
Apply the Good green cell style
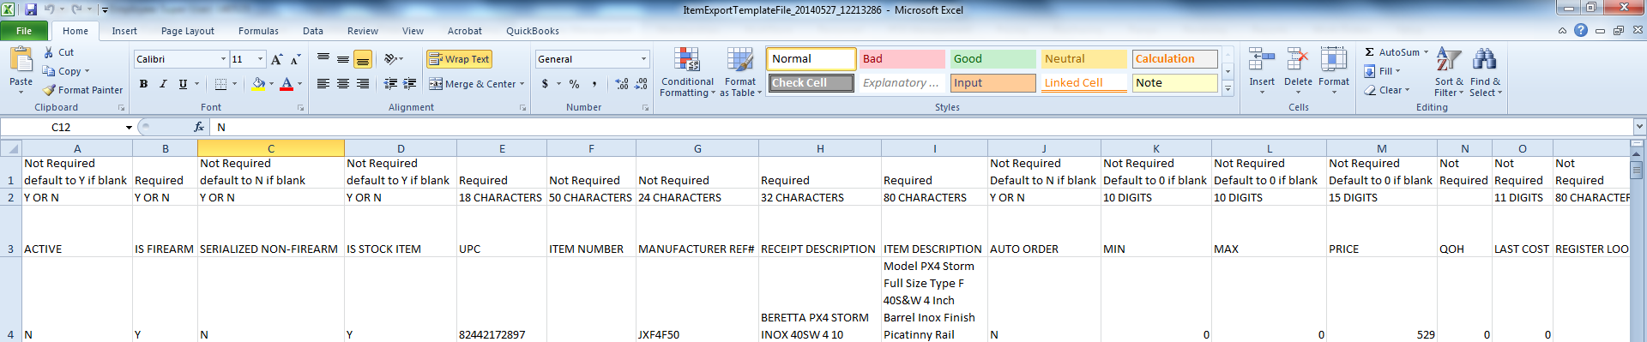(992, 59)
